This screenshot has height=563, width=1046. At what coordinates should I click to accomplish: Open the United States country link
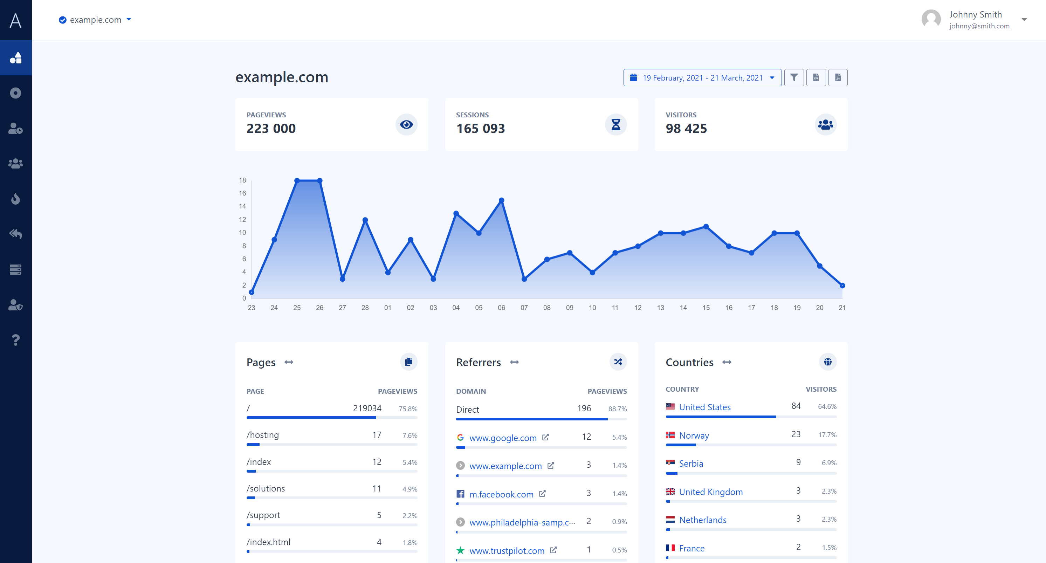tap(704, 407)
